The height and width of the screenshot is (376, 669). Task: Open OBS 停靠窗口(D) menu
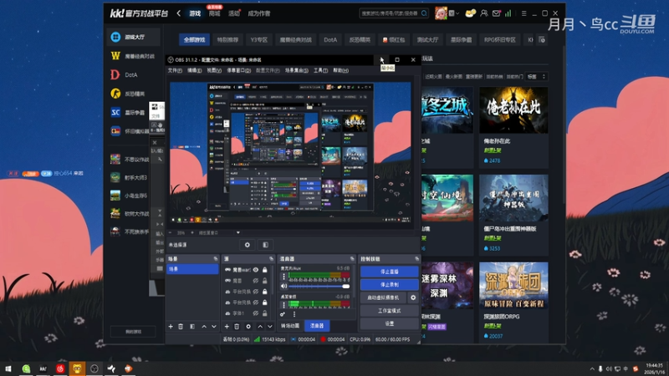(239, 70)
